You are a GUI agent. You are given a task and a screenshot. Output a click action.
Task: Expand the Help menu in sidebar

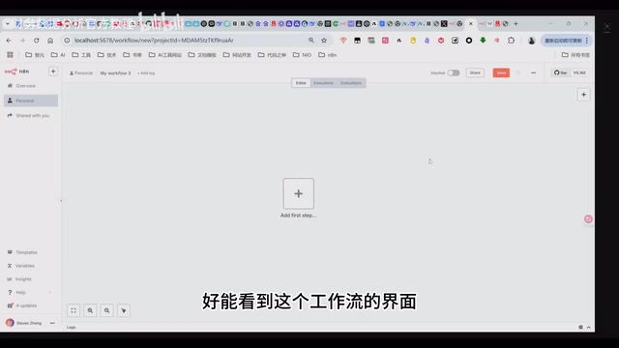click(x=31, y=292)
